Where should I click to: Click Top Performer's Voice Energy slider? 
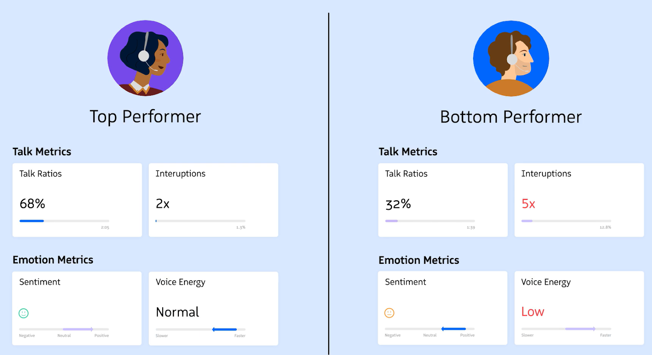[x=200, y=329]
